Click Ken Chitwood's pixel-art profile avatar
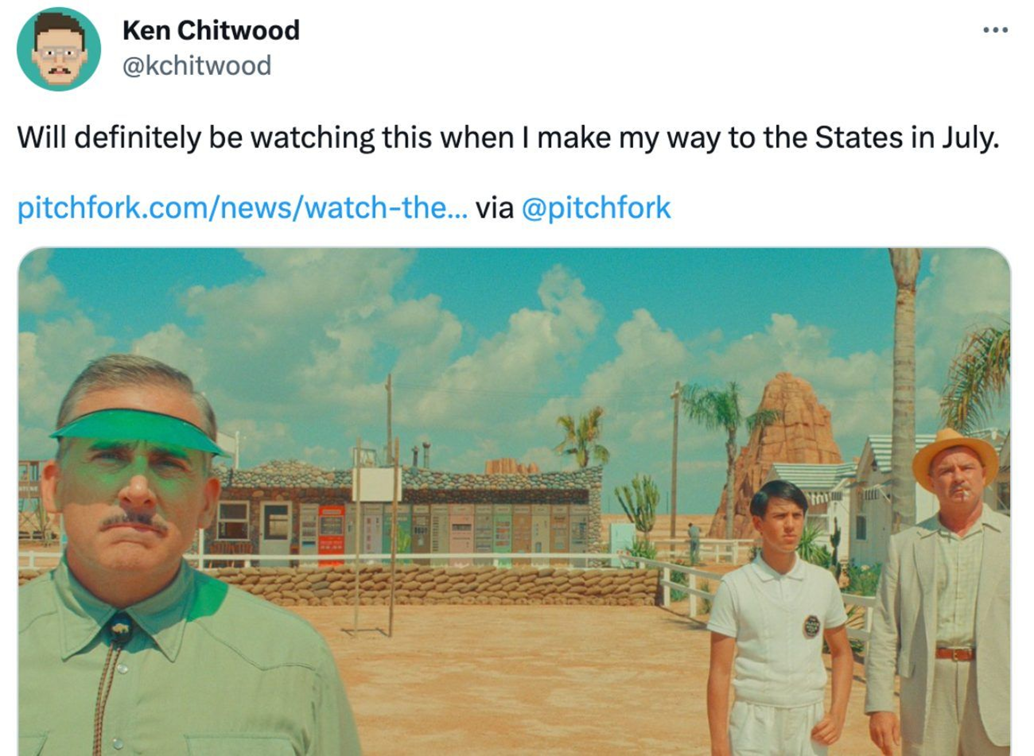 tap(59, 49)
